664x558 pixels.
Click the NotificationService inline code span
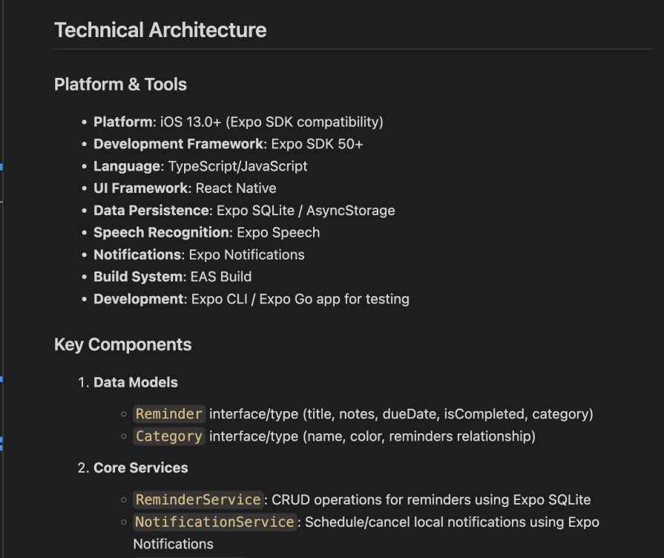[x=214, y=522]
